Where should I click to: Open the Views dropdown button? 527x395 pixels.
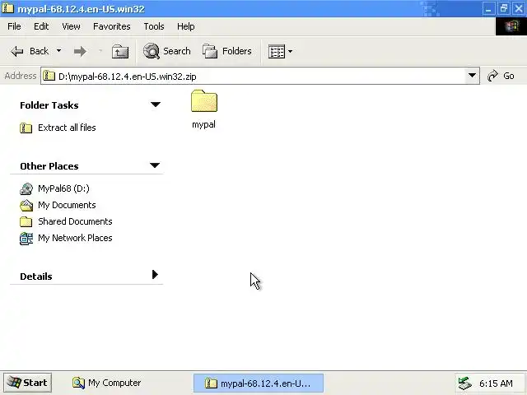(x=280, y=51)
